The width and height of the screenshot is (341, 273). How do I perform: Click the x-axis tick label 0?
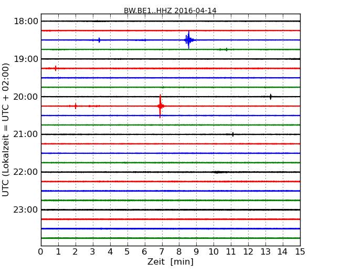41,251
